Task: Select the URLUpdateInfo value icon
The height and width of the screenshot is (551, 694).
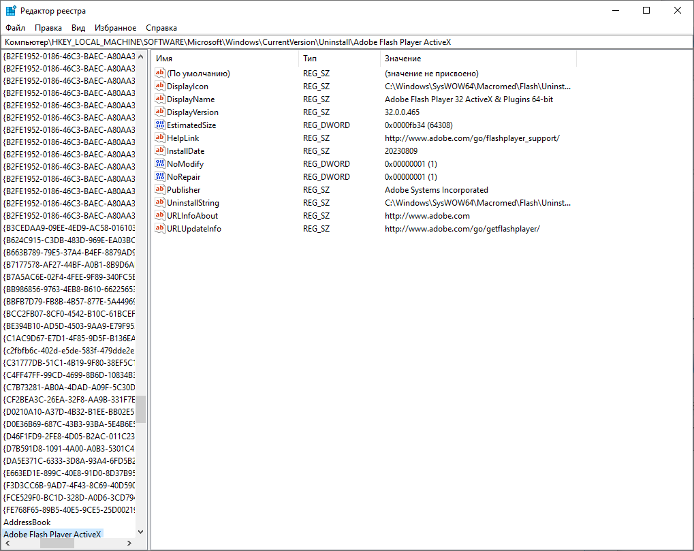Action: 160,229
